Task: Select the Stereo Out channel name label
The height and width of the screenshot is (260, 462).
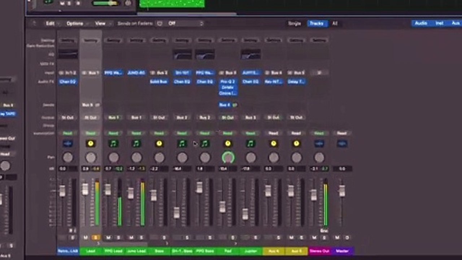Action: (319, 251)
